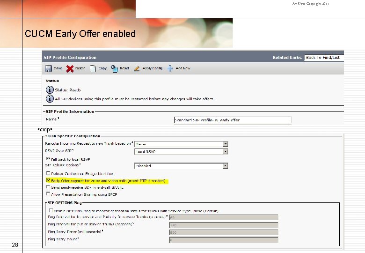
Task: Click SIP Profile Configuration heading
Action: [x=70, y=58]
